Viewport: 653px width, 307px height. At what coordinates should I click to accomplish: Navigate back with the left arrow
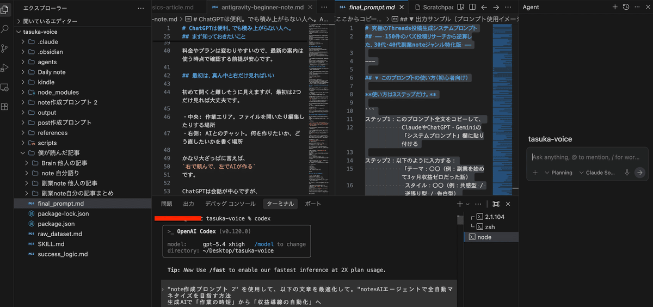tap(484, 8)
